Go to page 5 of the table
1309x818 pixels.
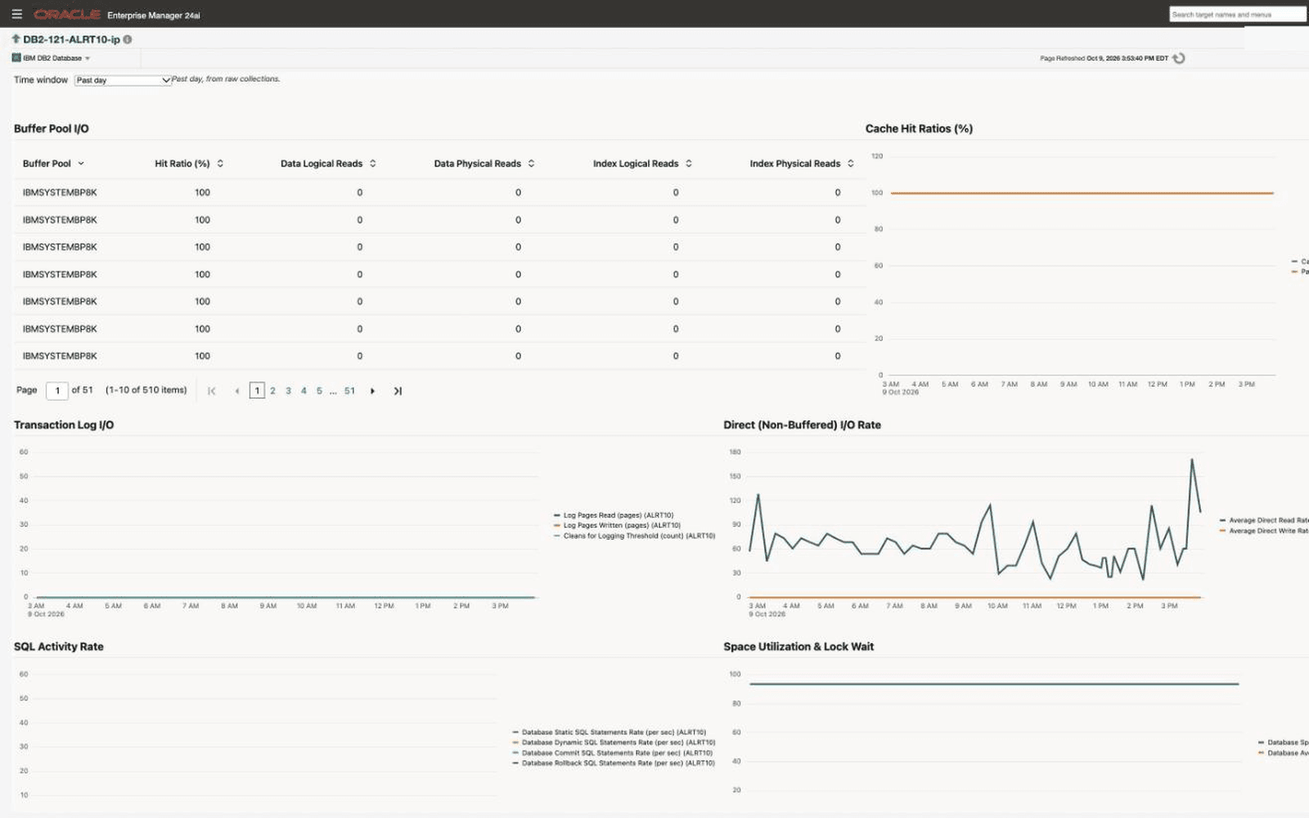tap(319, 391)
